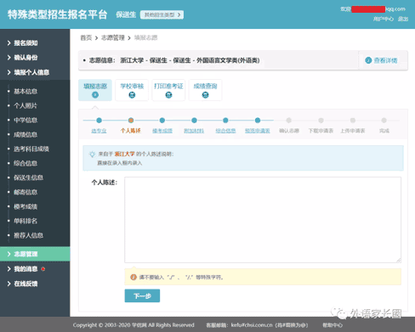Image resolution: width=415 pixels, height=332 pixels.
Task: Open 其他招生类型 switcher in header
Action: pyautogui.click(x=162, y=14)
